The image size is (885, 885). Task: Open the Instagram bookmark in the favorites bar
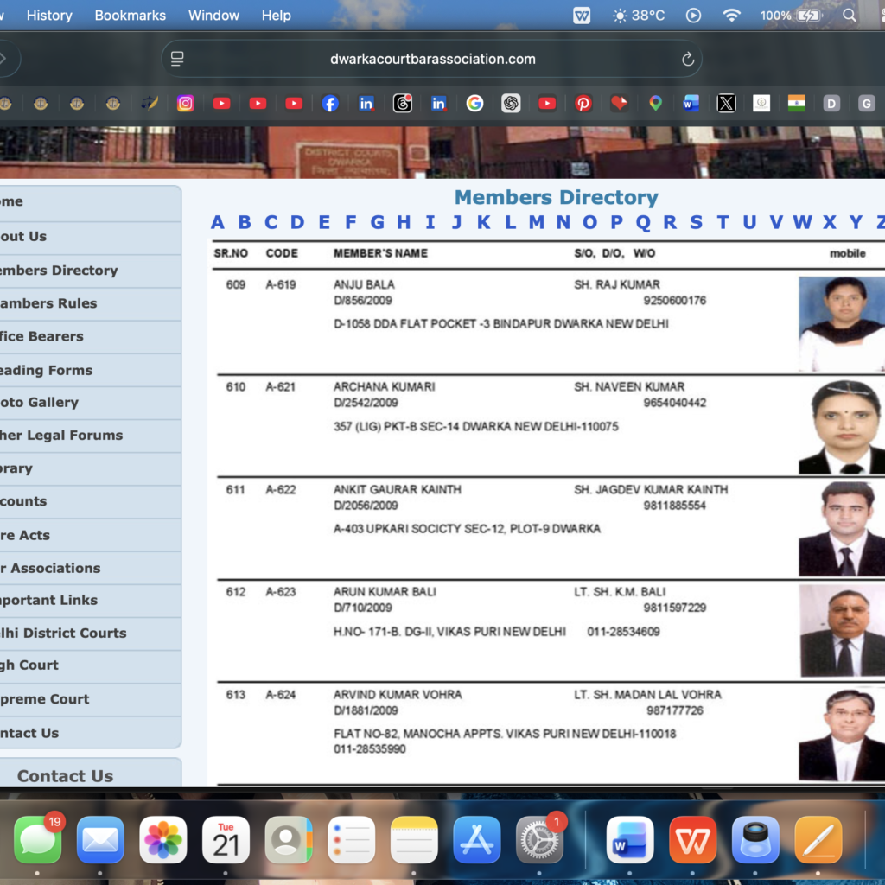(185, 103)
